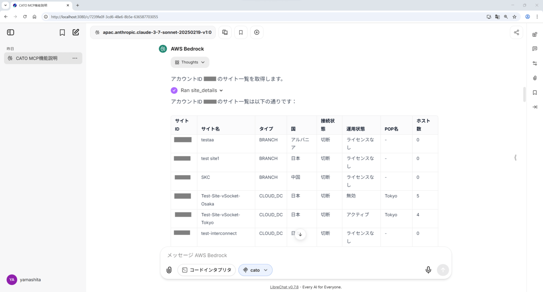Click the 運用状態 column header
The width and height of the screenshot is (543, 292).
click(x=361, y=125)
